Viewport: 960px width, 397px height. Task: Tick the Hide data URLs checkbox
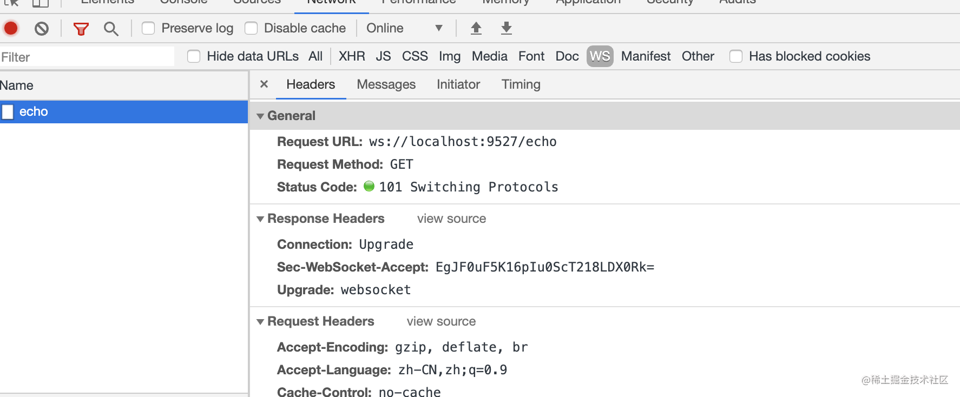coord(194,56)
